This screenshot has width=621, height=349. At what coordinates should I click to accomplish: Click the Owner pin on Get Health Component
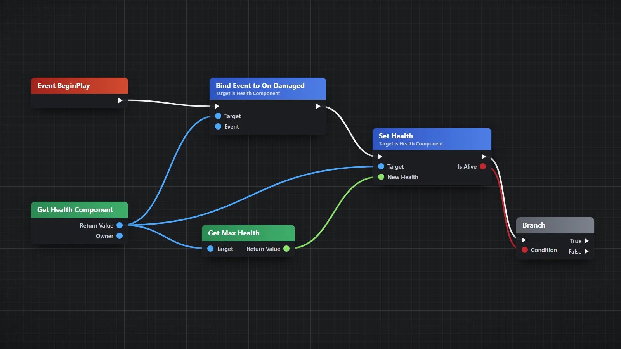click(x=120, y=236)
